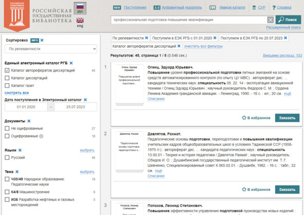Open Описание link for Давлятов record
The image size is (304, 215).
pyautogui.click(x=156, y=176)
